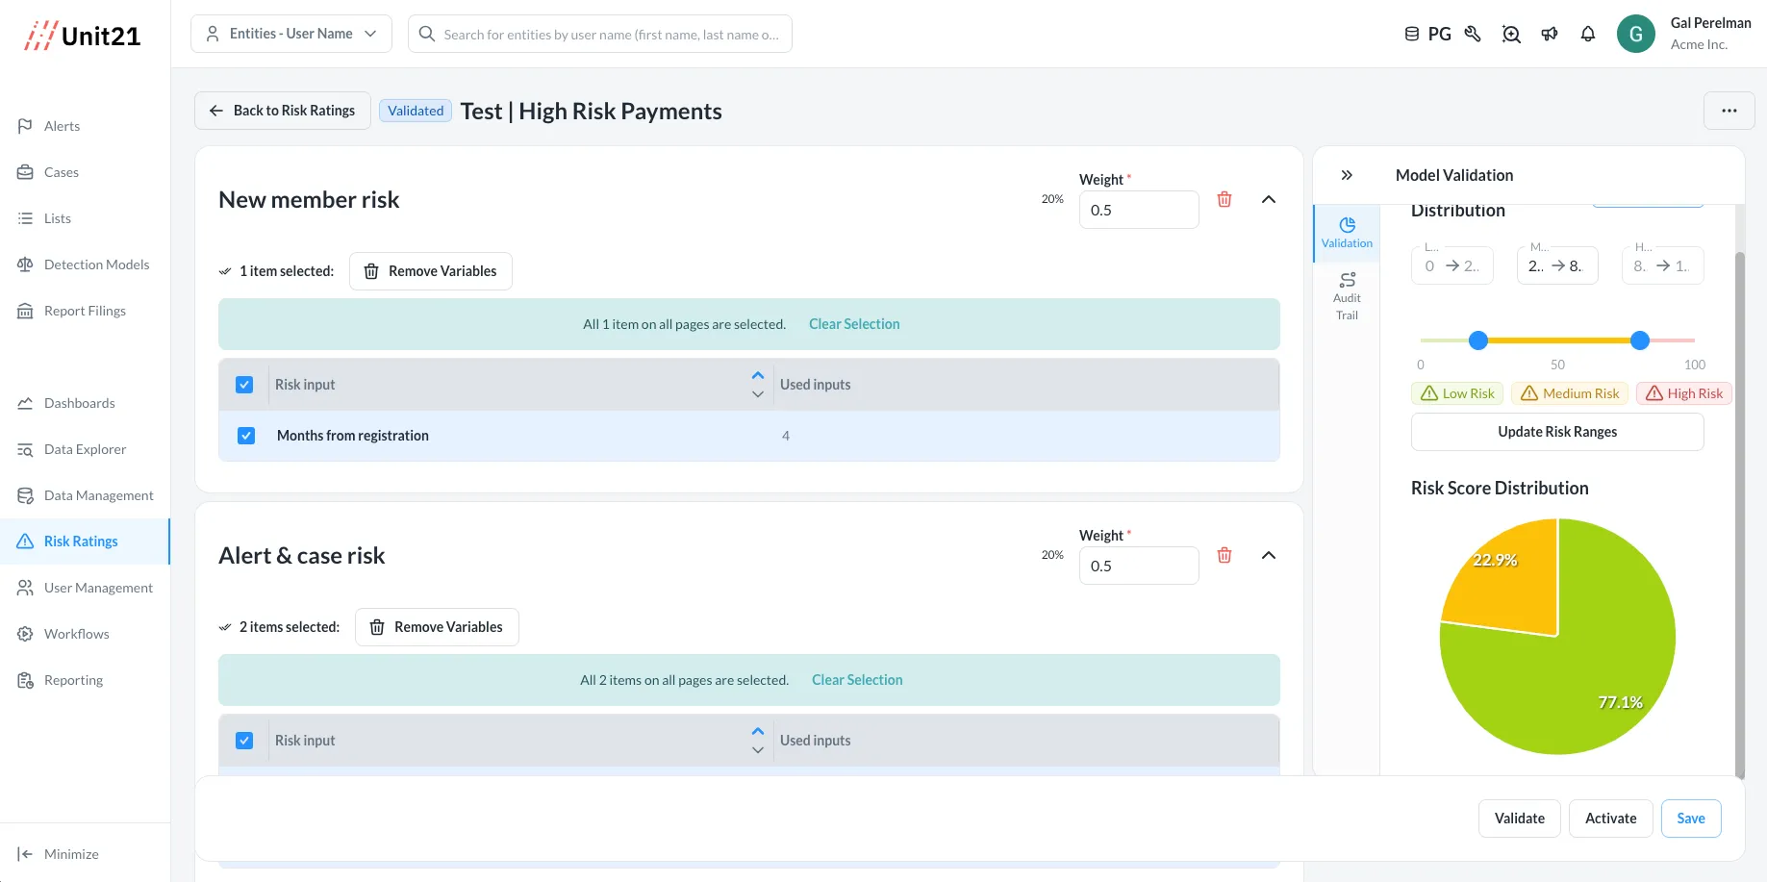
Task: Grab the lower risk range slider handle
Action: pyautogui.click(x=1478, y=340)
